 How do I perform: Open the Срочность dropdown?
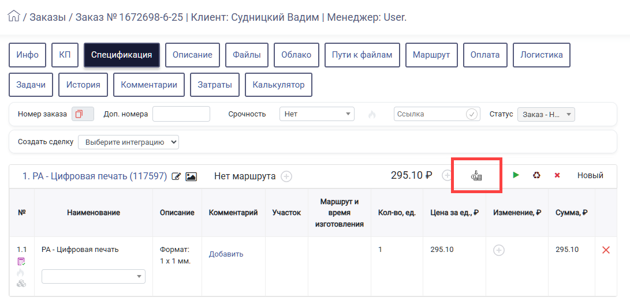click(x=317, y=114)
